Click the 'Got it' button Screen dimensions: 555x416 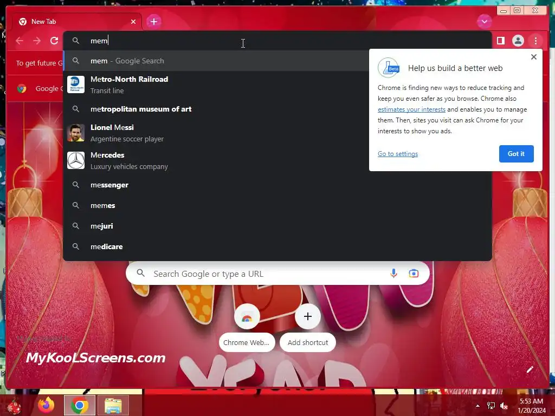516,154
